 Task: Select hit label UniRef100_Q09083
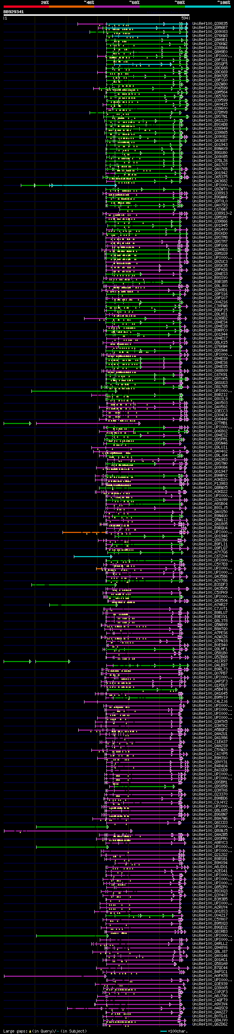(210, 32)
